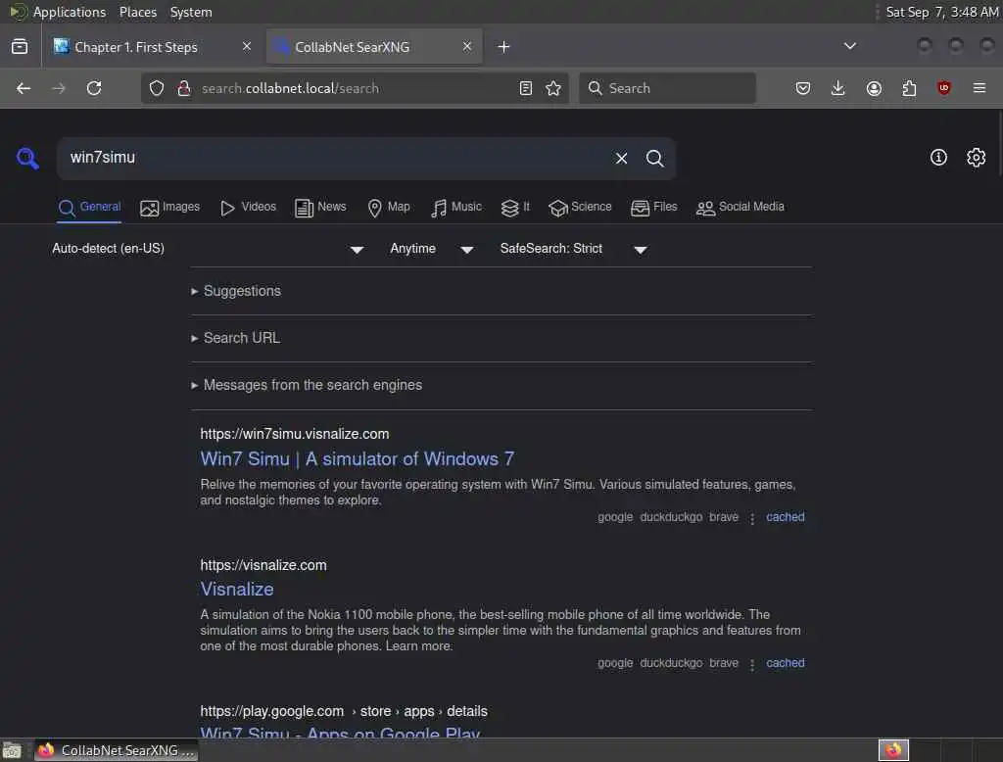Expand the Search URL section
This screenshot has height=762, width=1003.
tap(235, 338)
